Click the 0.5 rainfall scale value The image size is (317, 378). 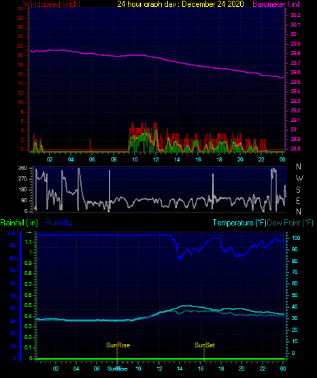[x=28, y=306]
